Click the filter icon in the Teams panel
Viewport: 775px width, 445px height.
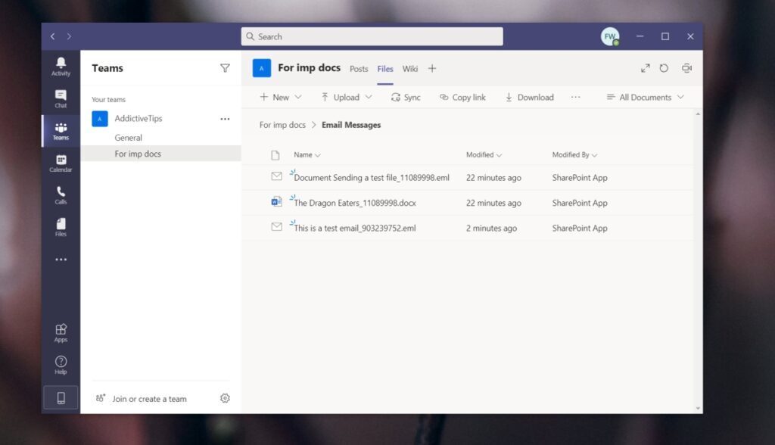[225, 68]
